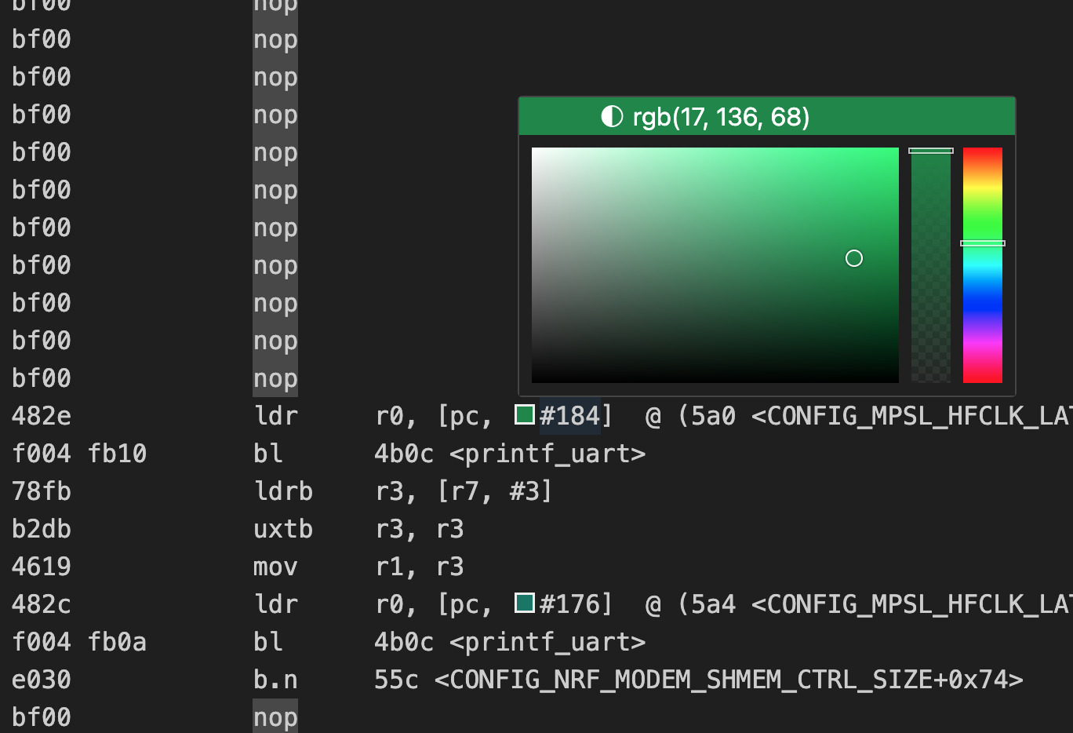Click the hue slider handle

coord(982,243)
